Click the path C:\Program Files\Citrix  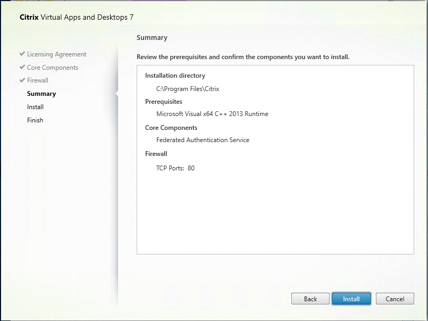coord(188,89)
